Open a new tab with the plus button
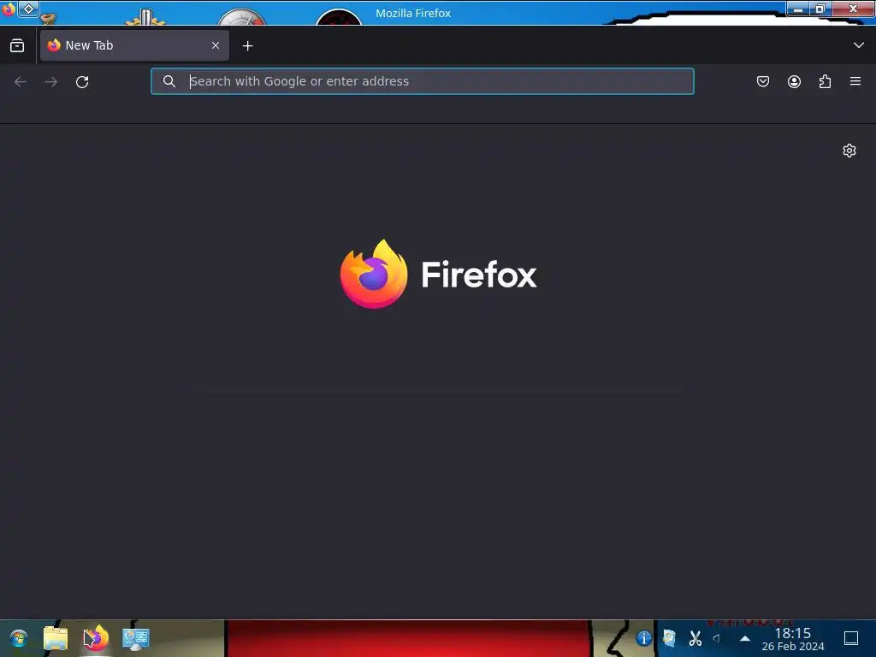Screen dimensions: 876x657 click(x=247, y=46)
